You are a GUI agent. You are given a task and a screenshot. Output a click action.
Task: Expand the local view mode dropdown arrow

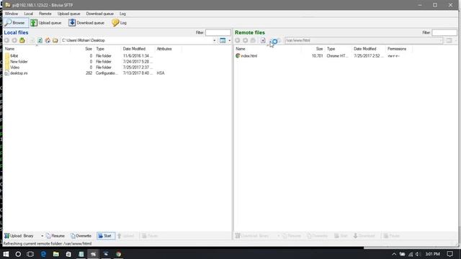pos(229,40)
